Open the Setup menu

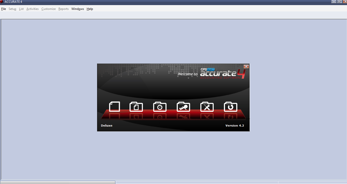(12, 9)
